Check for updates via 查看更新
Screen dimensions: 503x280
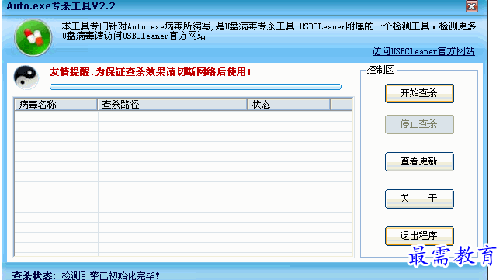(x=419, y=161)
